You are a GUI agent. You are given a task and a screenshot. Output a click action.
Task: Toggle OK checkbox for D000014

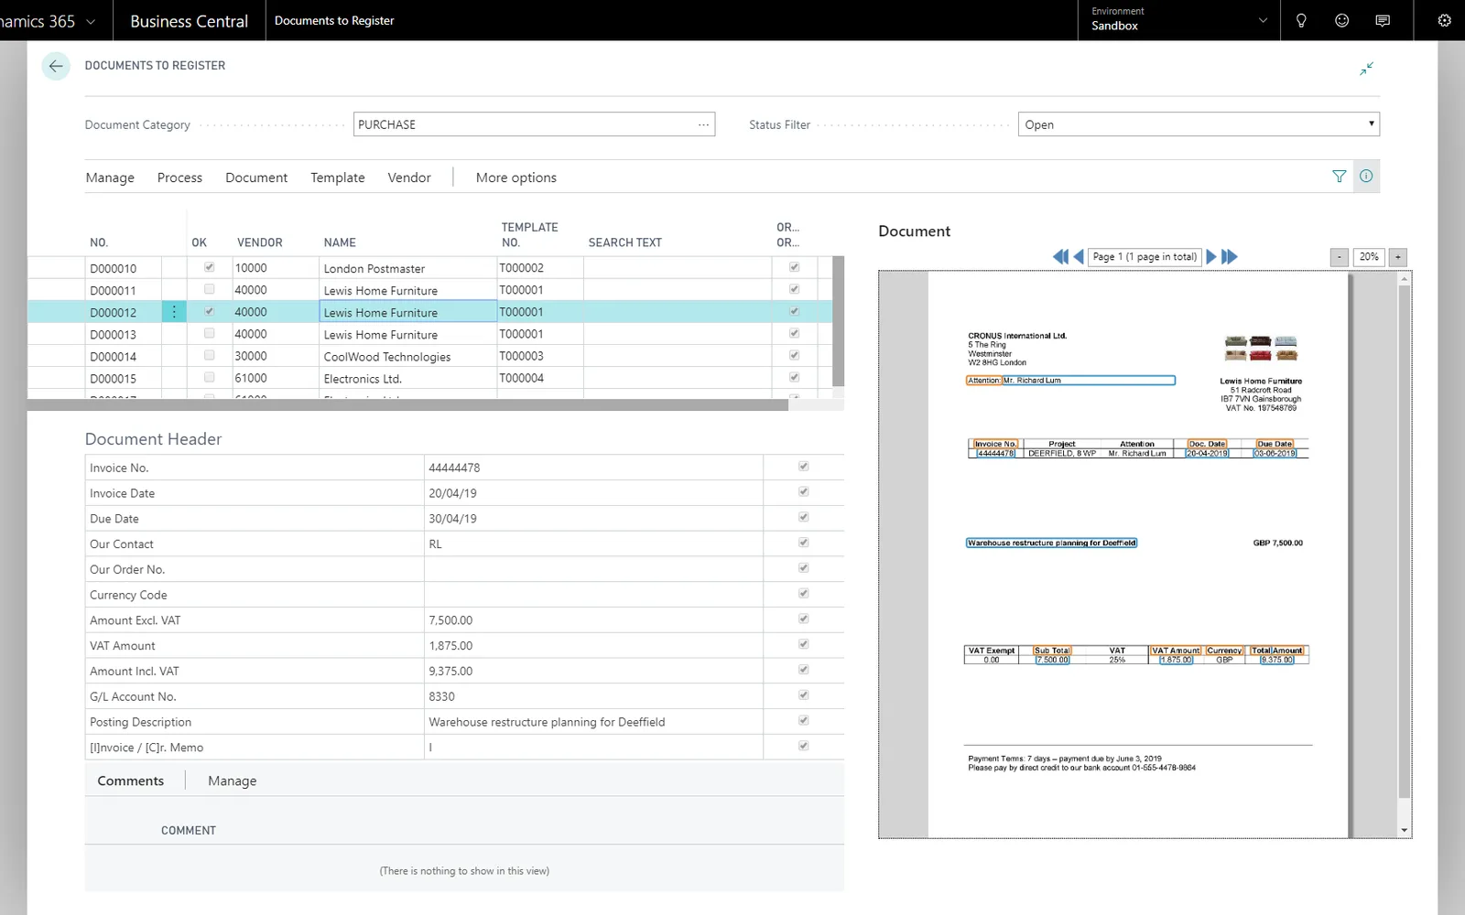click(209, 355)
